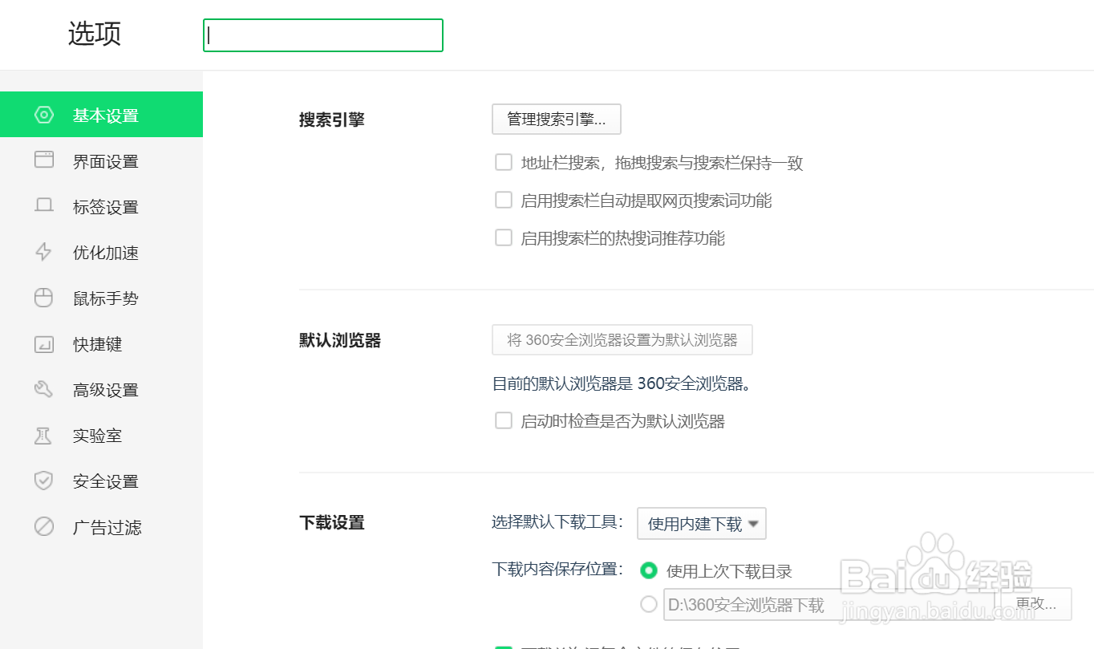The width and height of the screenshot is (1094, 649).
Task: Select 使用上次下载目录 radio button
Action: 649,570
